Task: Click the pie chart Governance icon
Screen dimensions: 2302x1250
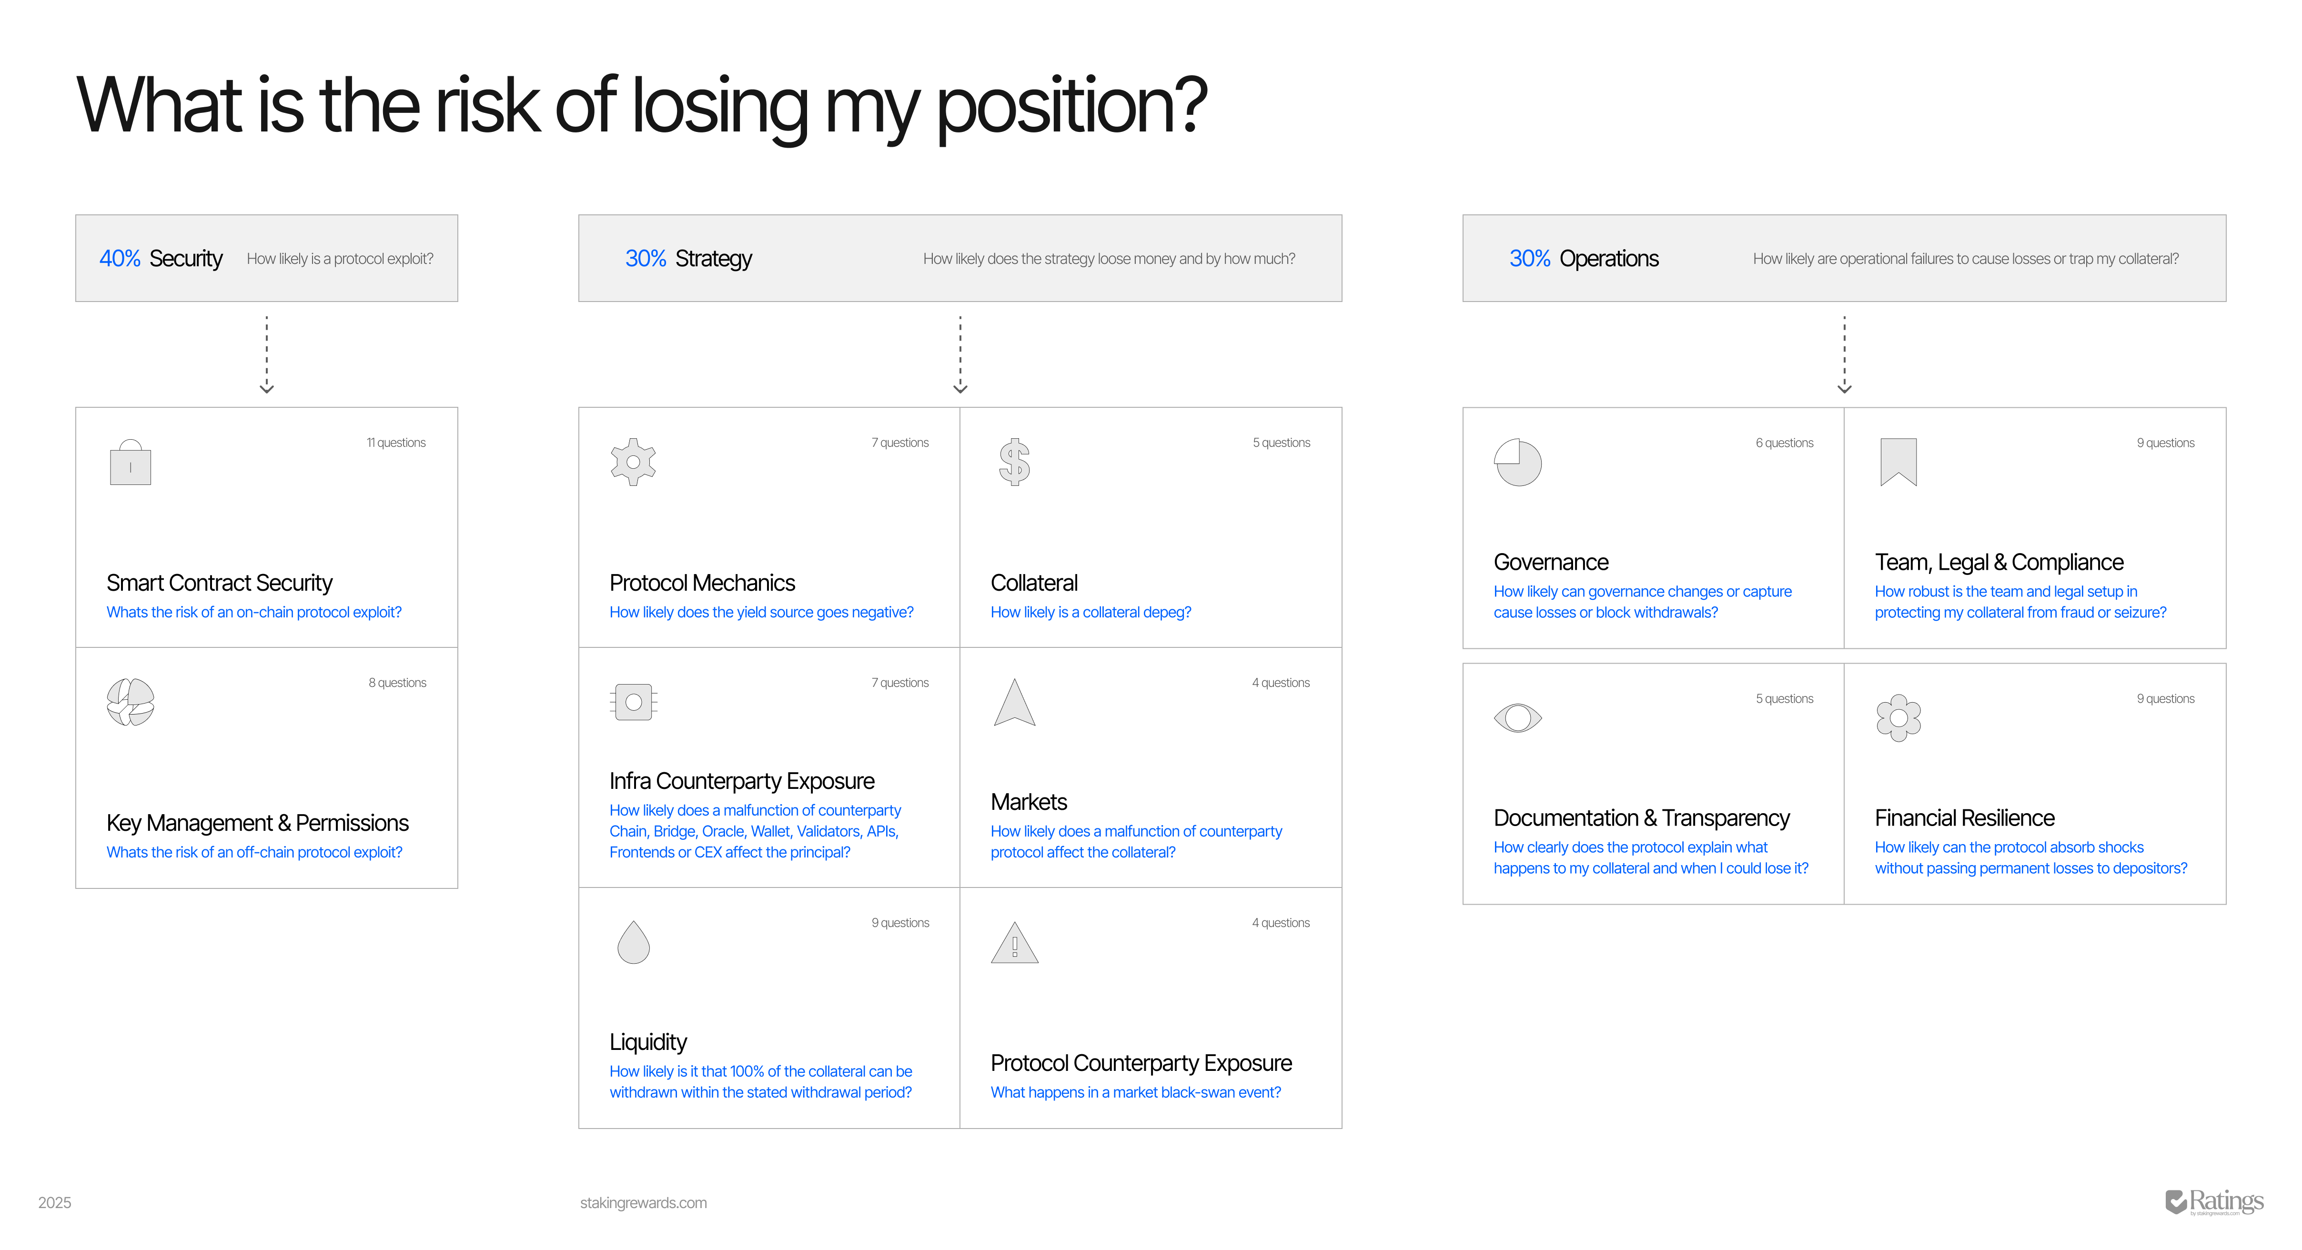Action: pyautogui.click(x=1517, y=462)
